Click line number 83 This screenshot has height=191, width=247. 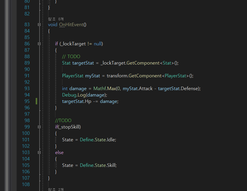[x=27, y=25]
